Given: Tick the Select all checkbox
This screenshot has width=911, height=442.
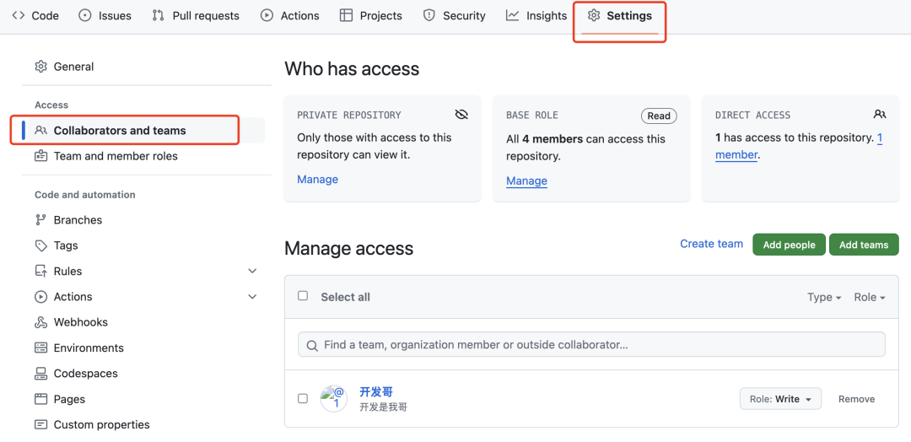Looking at the screenshot, I should pos(303,295).
